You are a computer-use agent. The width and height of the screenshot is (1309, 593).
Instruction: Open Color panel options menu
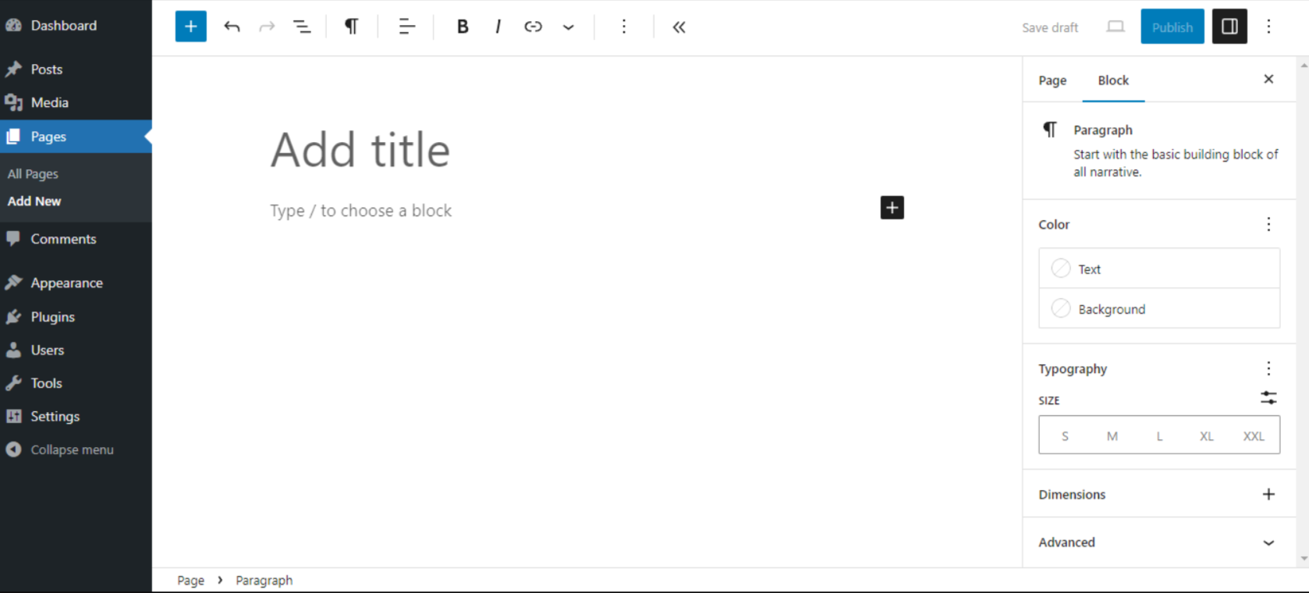pyautogui.click(x=1268, y=225)
